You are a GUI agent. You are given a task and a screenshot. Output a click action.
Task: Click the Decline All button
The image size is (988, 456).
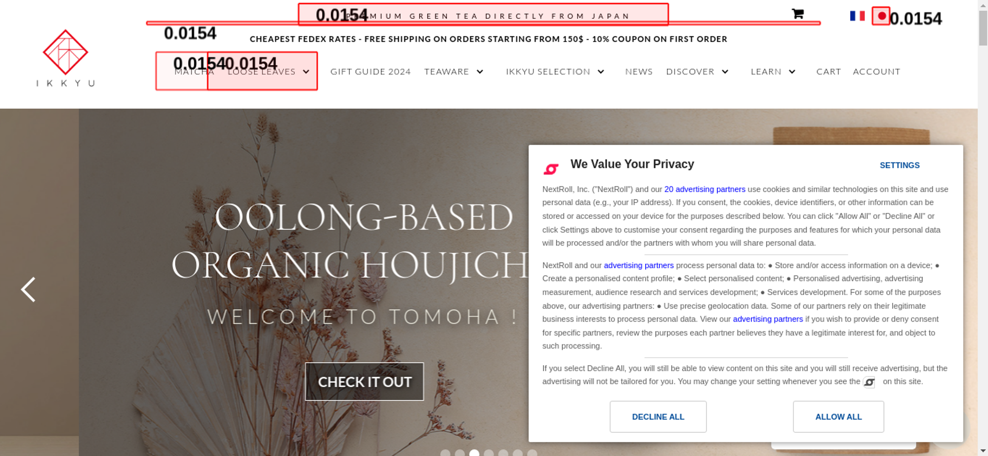(658, 417)
